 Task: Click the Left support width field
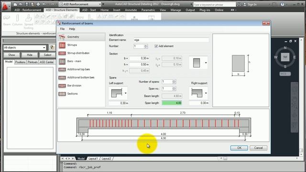coord(119,103)
